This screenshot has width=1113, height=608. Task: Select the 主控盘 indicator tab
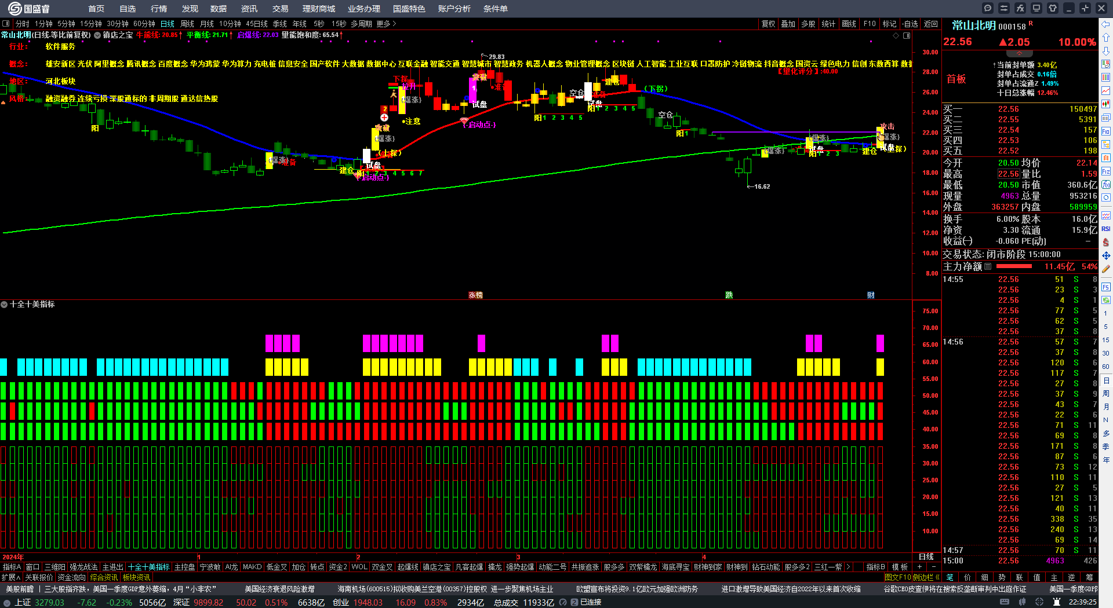pos(185,567)
